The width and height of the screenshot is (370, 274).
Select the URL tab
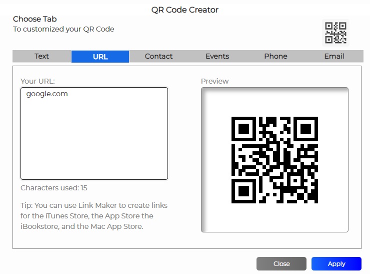pos(100,57)
